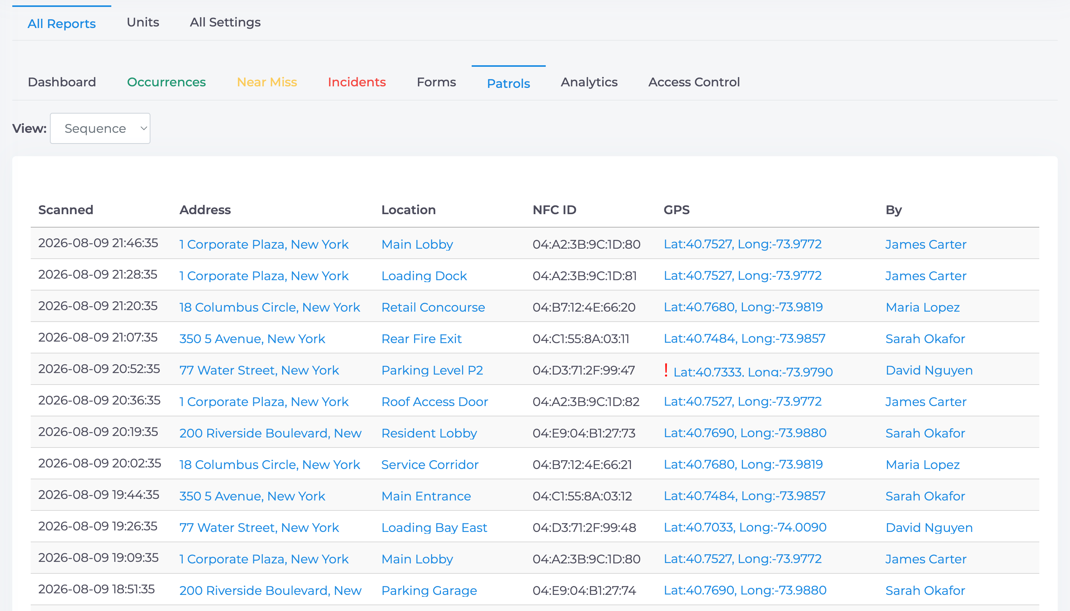The width and height of the screenshot is (1070, 611).
Task: Open the Service Corridor location link
Action: tap(430, 464)
